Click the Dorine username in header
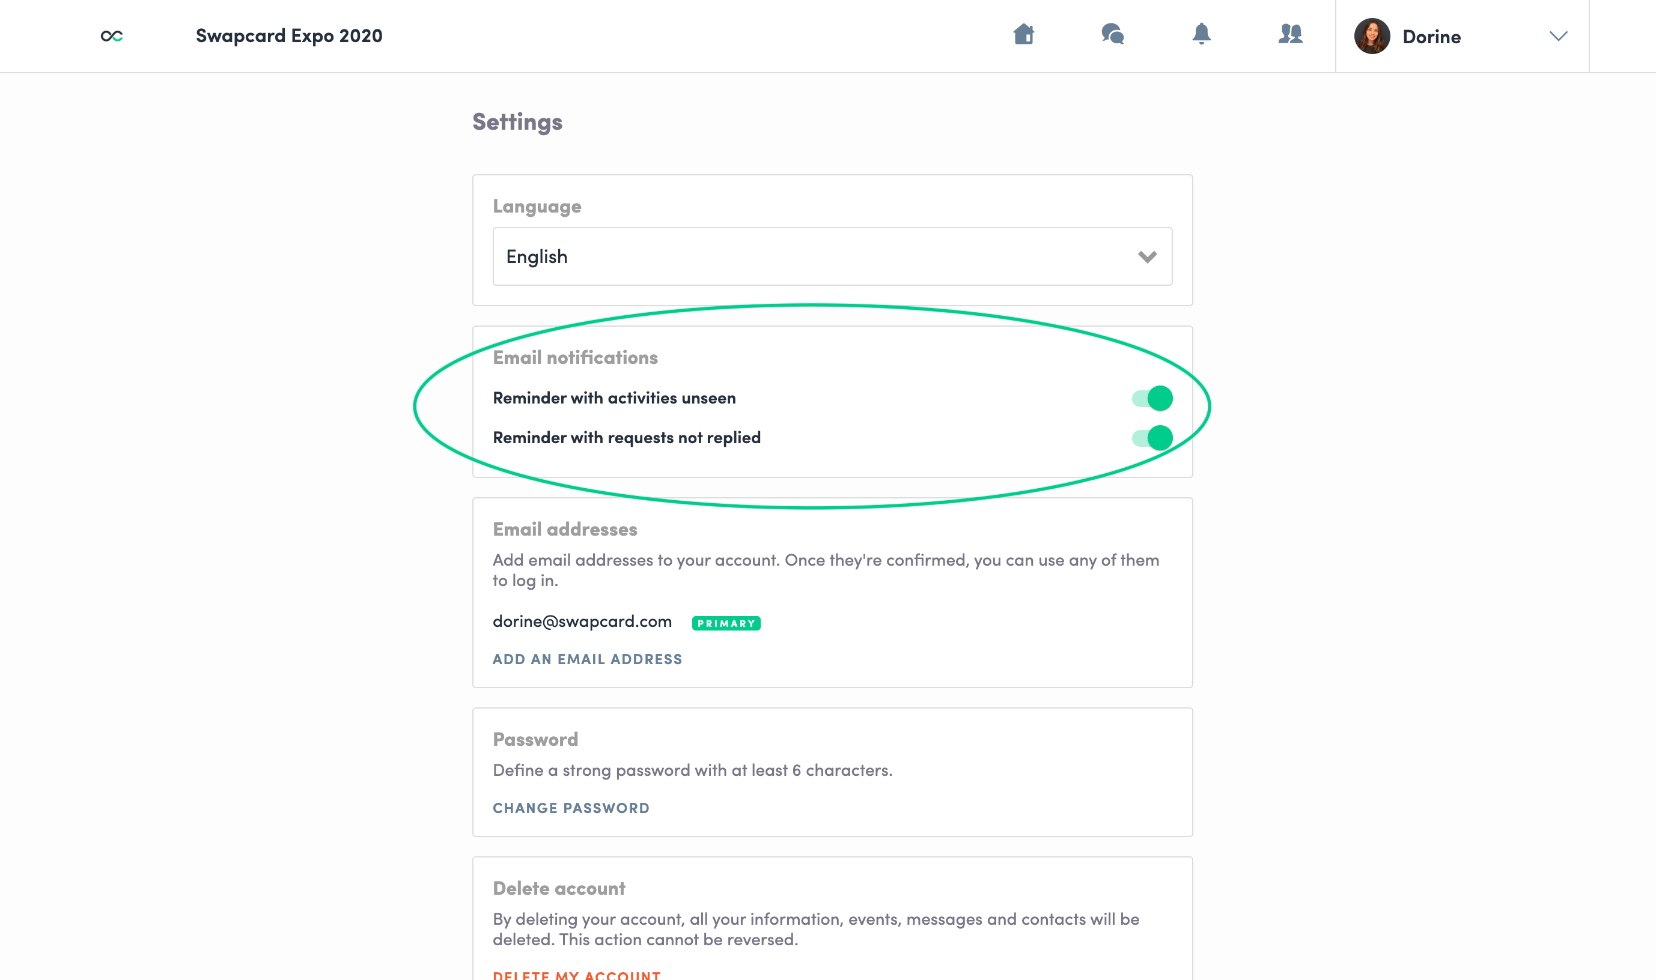Image resolution: width=1656 pixels, height=980 pixels. point(1431,37)
